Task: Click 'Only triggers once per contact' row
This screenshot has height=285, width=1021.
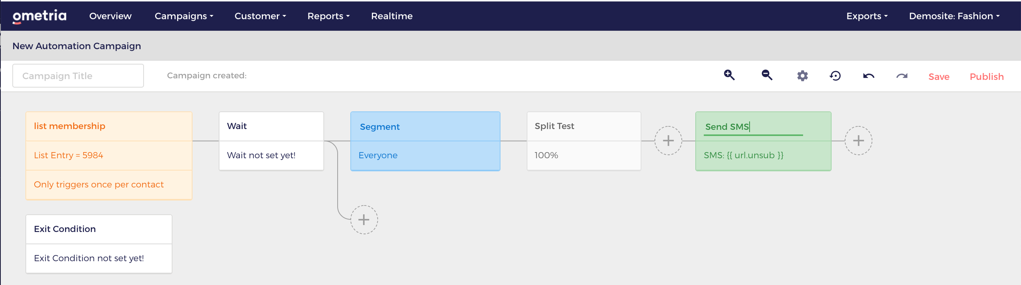Action: pos(109,185)
